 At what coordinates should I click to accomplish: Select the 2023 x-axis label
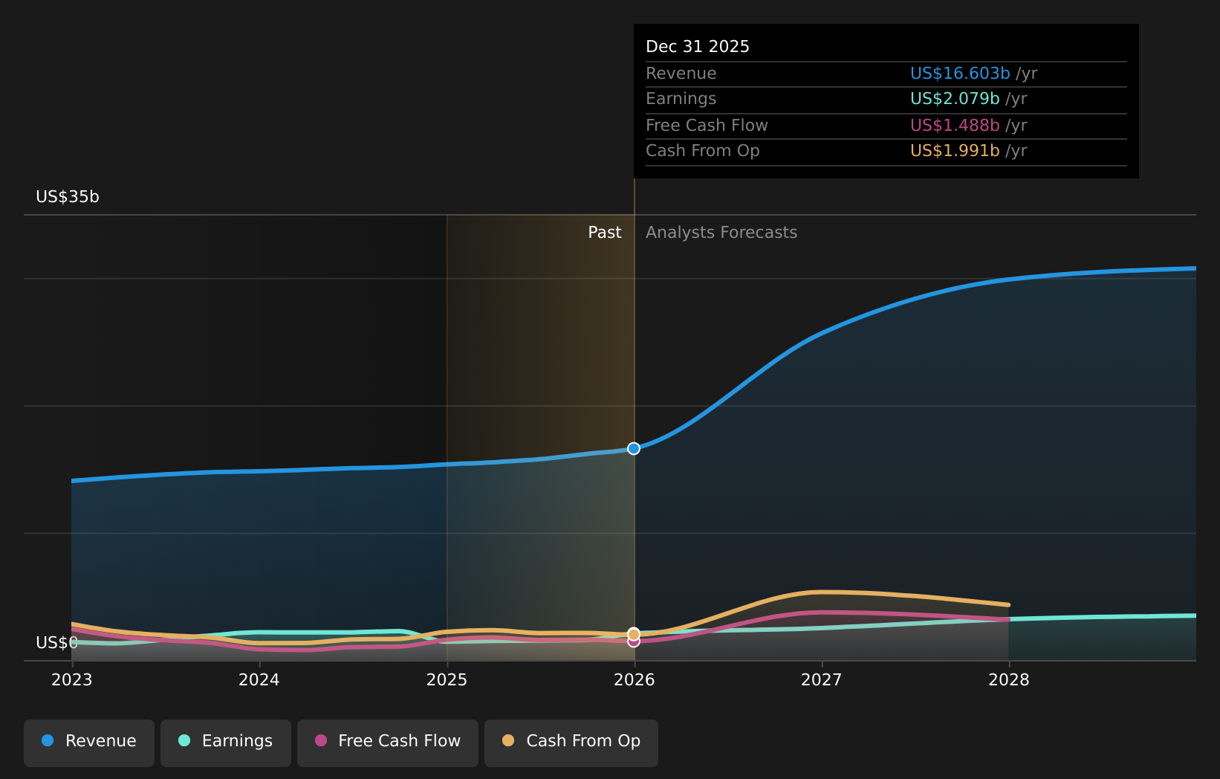pos(71,680)
